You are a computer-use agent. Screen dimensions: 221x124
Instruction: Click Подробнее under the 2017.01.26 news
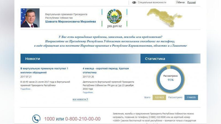88,93
